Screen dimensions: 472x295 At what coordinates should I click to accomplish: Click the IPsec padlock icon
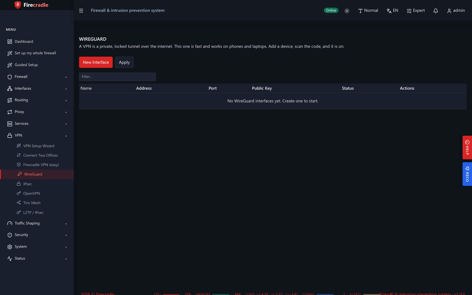tap(19, 184)
